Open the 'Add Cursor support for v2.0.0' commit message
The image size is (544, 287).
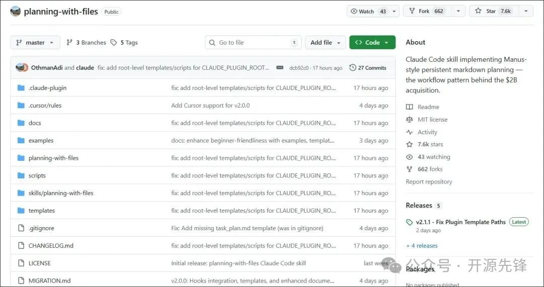[x=210, y=105]
